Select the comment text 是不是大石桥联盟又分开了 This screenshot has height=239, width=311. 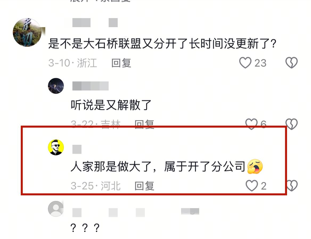pyautogui.click(x=118, y=43)
